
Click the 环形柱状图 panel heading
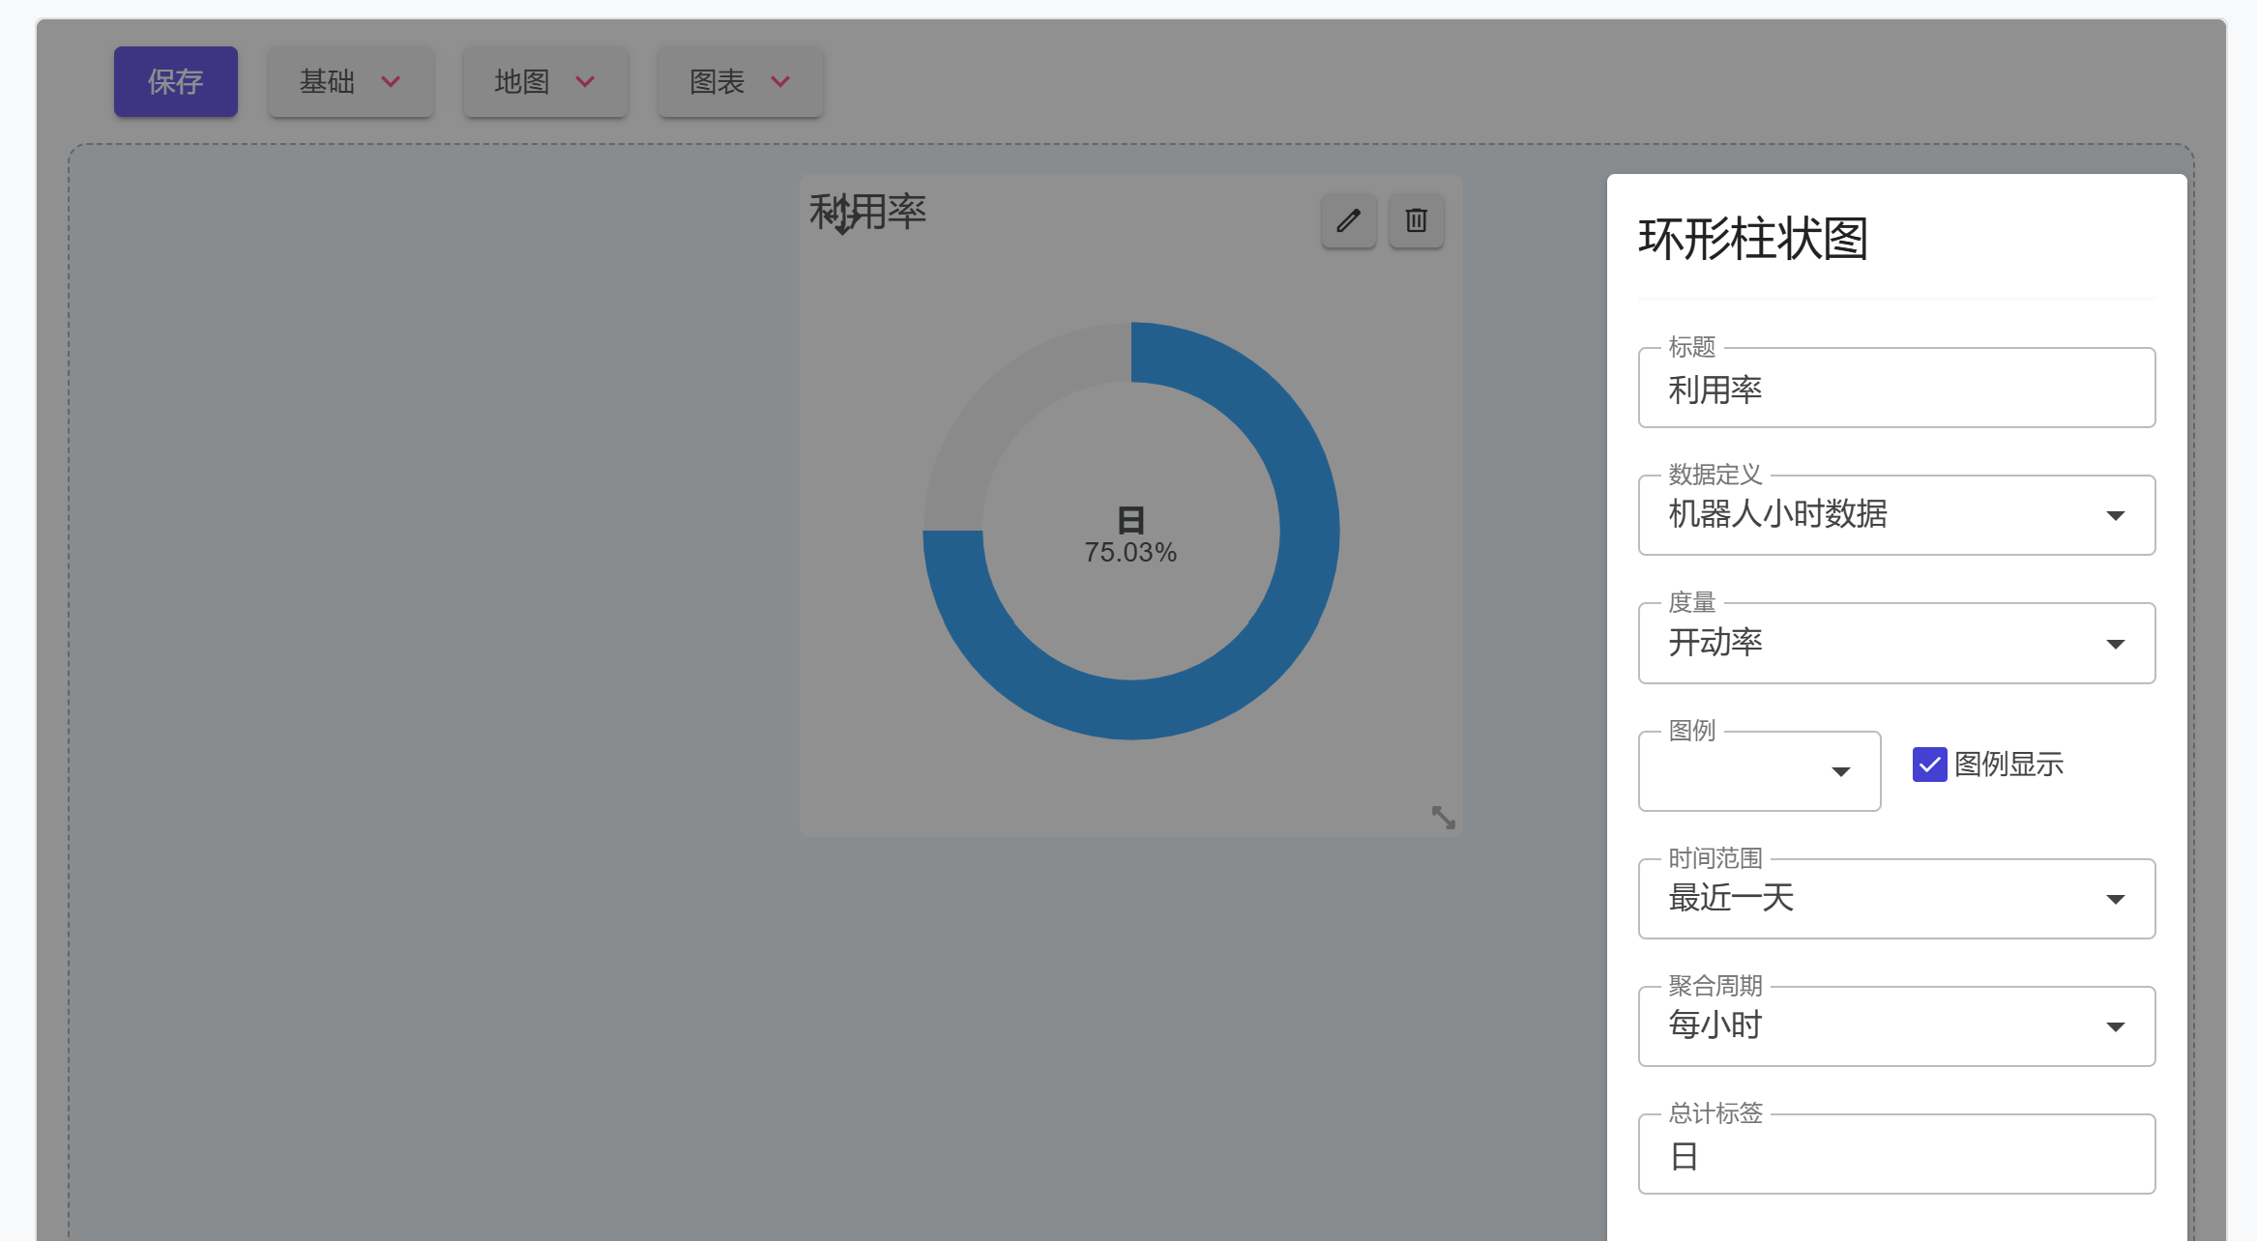pyautogui.click(x=1752, y=239)
